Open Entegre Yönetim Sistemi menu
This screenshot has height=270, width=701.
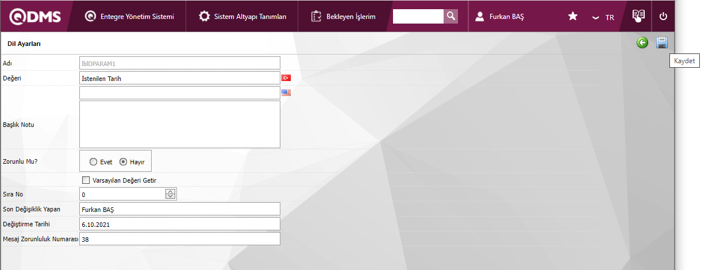(x=129, y=17)
